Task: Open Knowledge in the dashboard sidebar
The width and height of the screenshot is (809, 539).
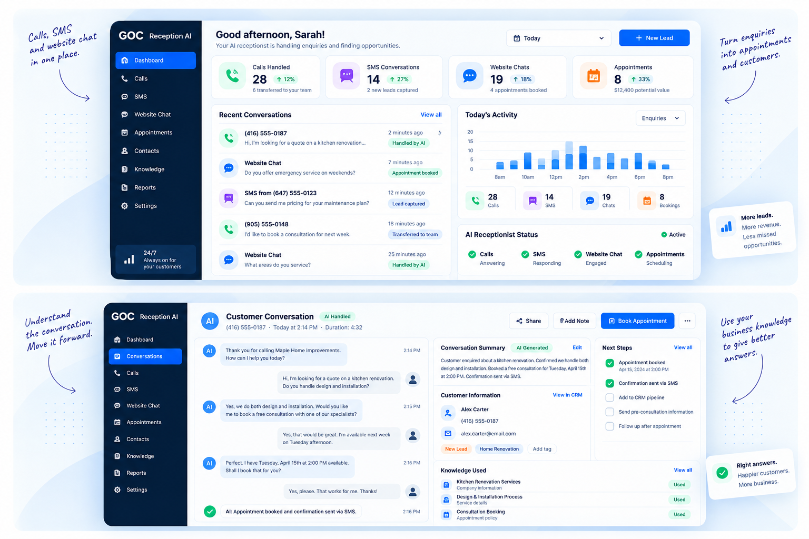Action: point(155,169)
